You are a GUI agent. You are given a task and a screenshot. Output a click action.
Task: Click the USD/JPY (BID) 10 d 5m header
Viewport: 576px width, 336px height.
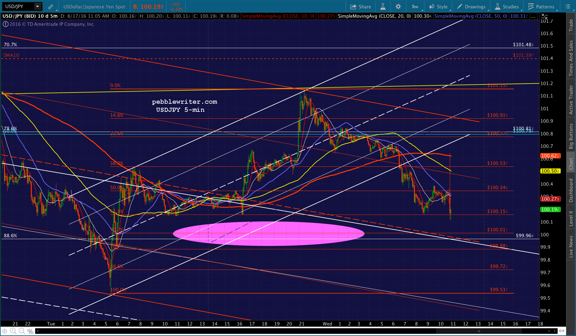[30, 16]
